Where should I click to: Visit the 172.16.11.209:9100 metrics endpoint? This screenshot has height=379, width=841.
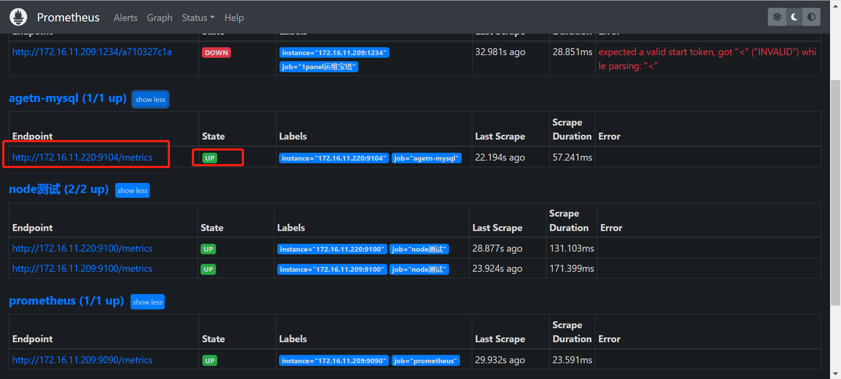pos(82,269)
